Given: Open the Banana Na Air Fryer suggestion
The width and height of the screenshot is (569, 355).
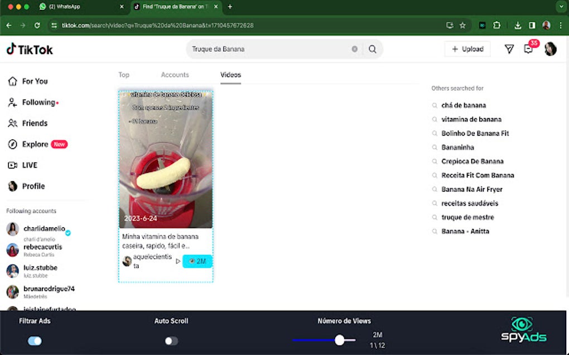Looking at the screenshot, I should [x=472, y=189].
